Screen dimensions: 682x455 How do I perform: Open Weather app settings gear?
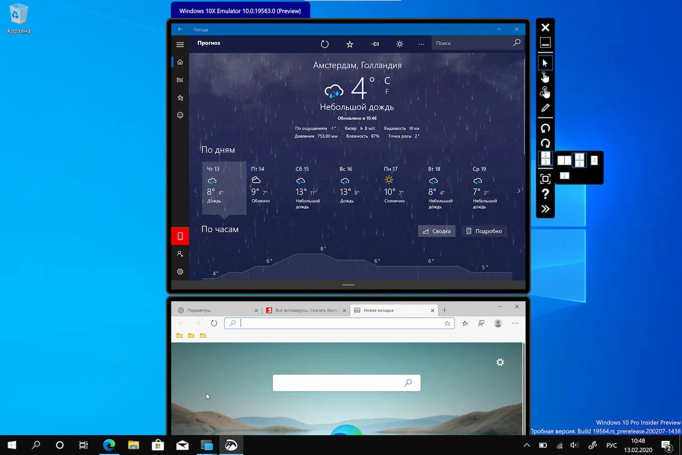pos(180,272)
